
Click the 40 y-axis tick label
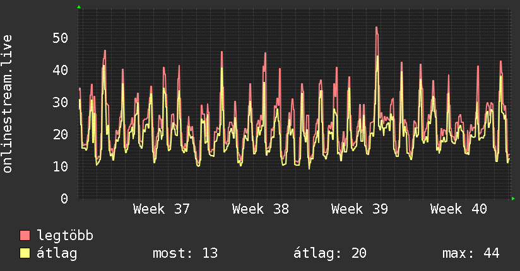[x=61, y=70]
